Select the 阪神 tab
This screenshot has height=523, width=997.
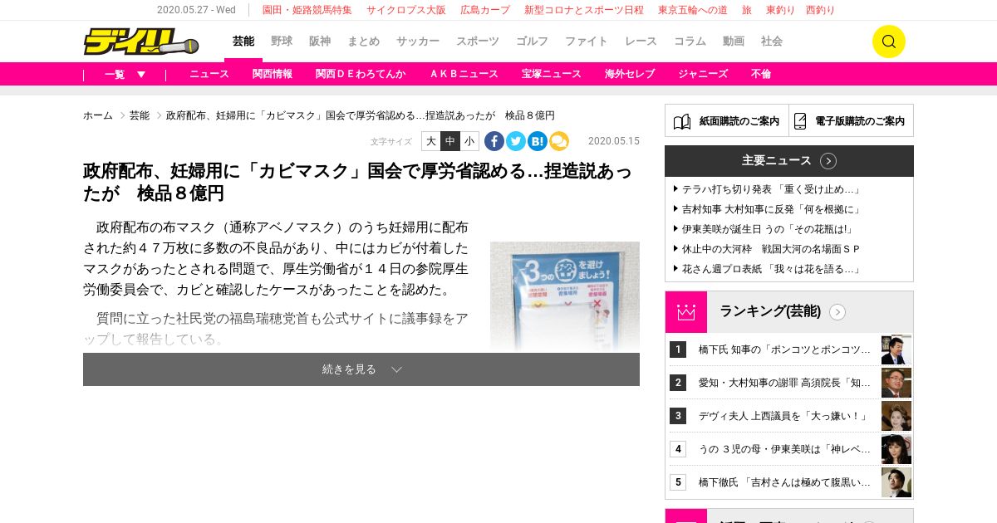(320, 42)
